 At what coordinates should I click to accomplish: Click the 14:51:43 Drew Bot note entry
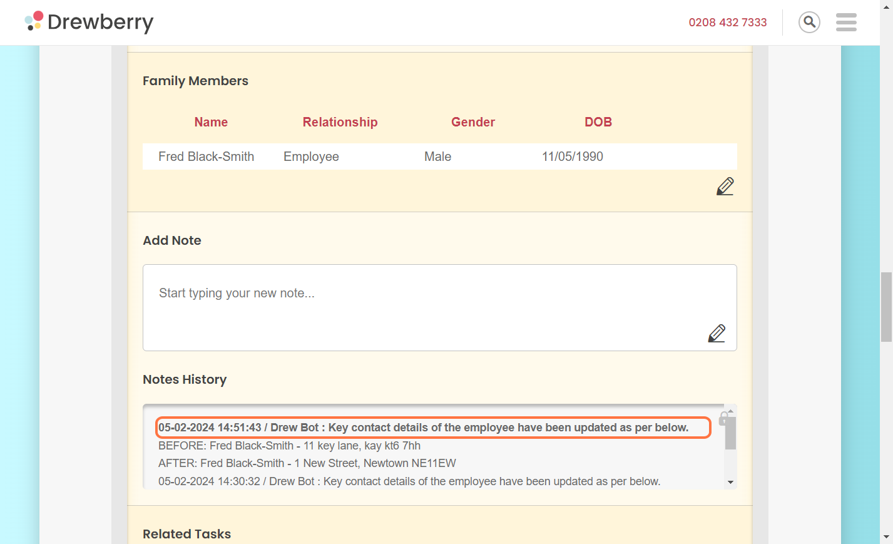click(424, 428)
